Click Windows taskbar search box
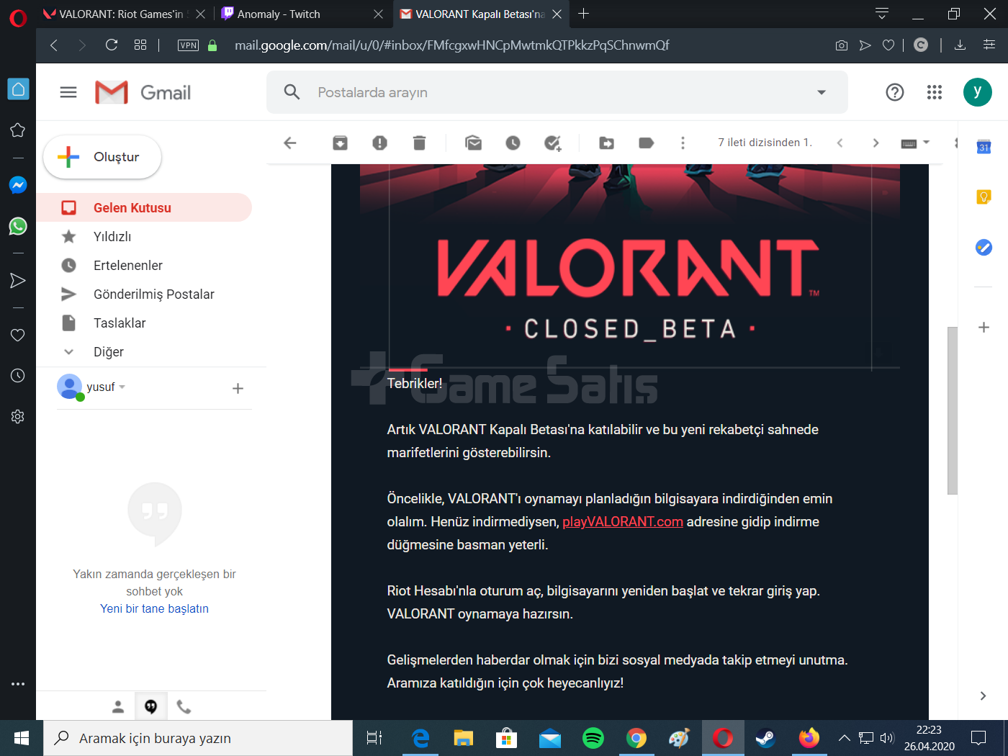 (x=198, y=738)
